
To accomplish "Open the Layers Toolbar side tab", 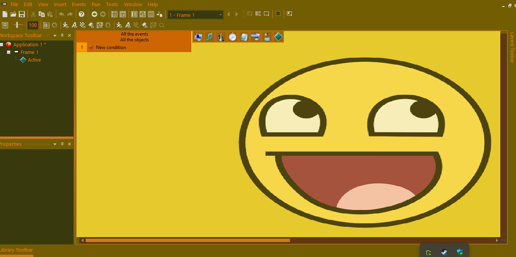I will coord(512,47).
